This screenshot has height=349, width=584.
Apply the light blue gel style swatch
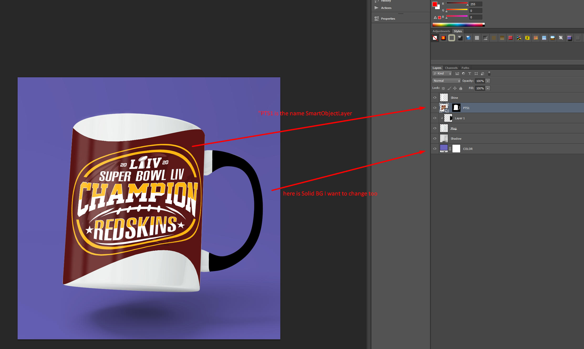[544, 38]
